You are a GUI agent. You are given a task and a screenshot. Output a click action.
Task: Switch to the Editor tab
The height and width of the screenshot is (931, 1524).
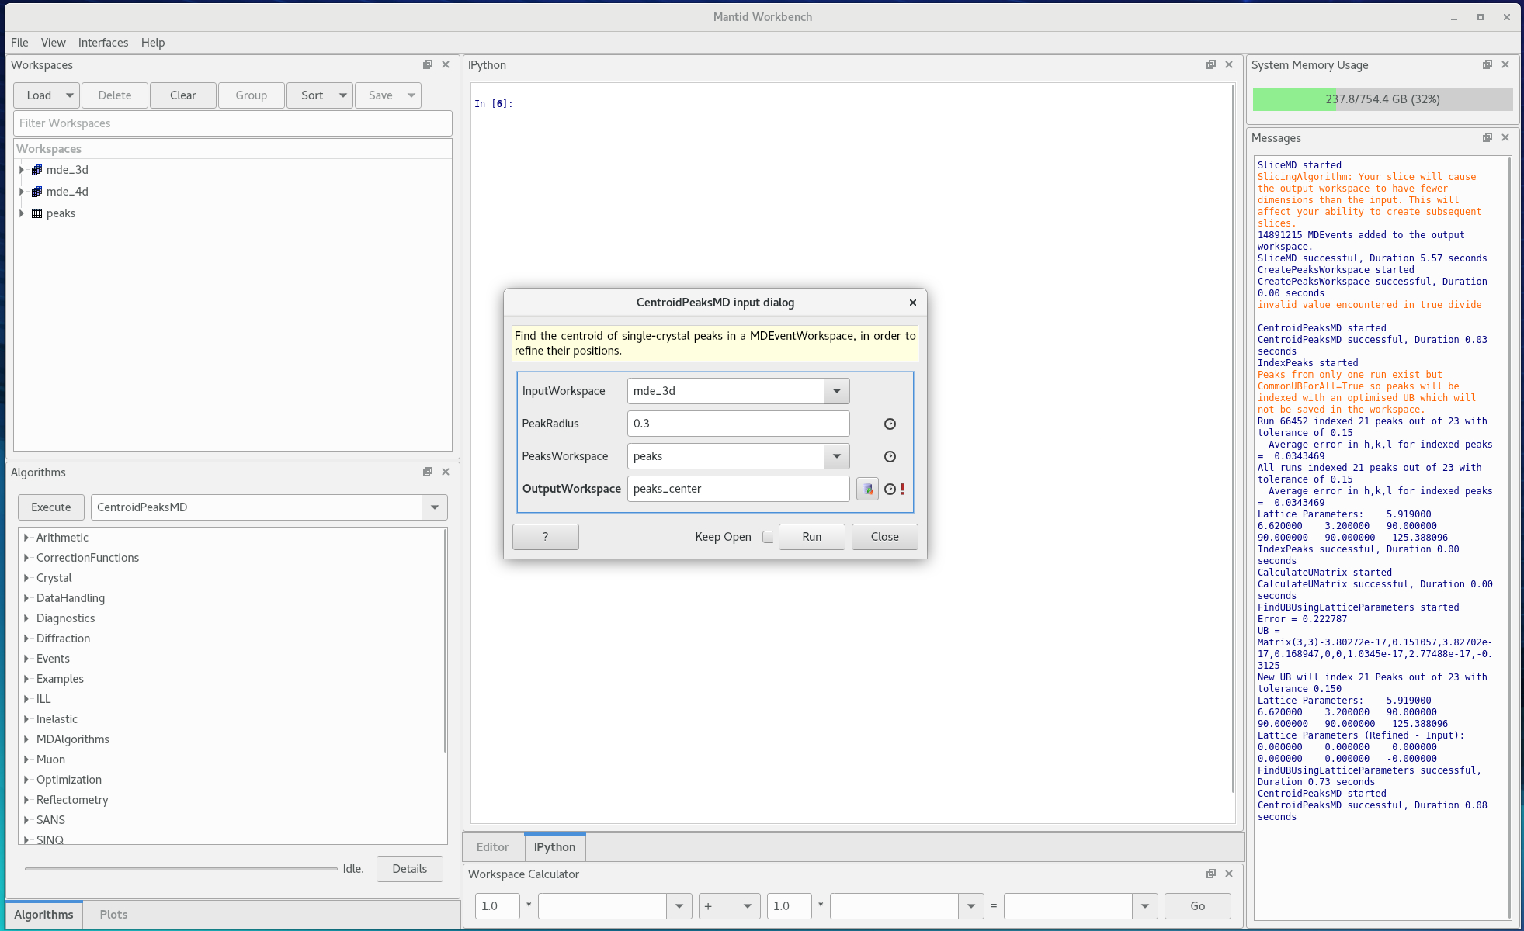[x=495, y=846]
